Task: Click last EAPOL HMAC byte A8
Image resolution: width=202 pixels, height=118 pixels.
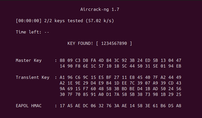Action: pyautogui.click(x=178, y=106)
